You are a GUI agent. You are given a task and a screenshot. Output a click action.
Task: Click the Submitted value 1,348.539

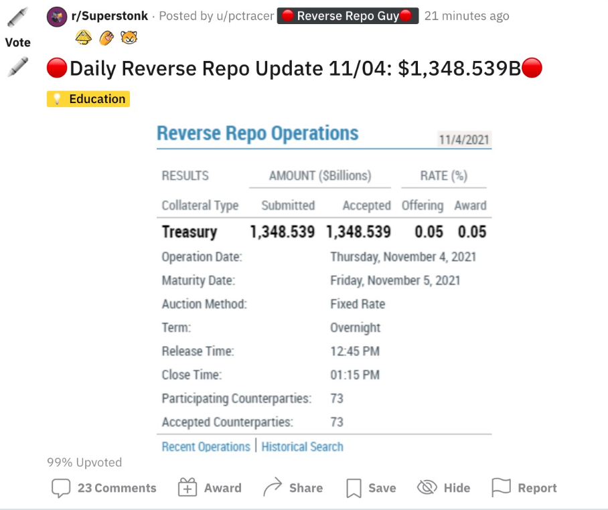point(283,232)
